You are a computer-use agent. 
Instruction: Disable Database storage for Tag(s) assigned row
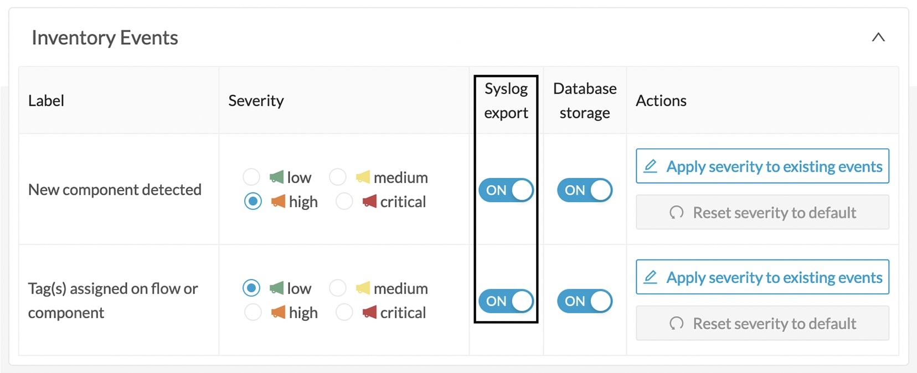click(584, 301)
